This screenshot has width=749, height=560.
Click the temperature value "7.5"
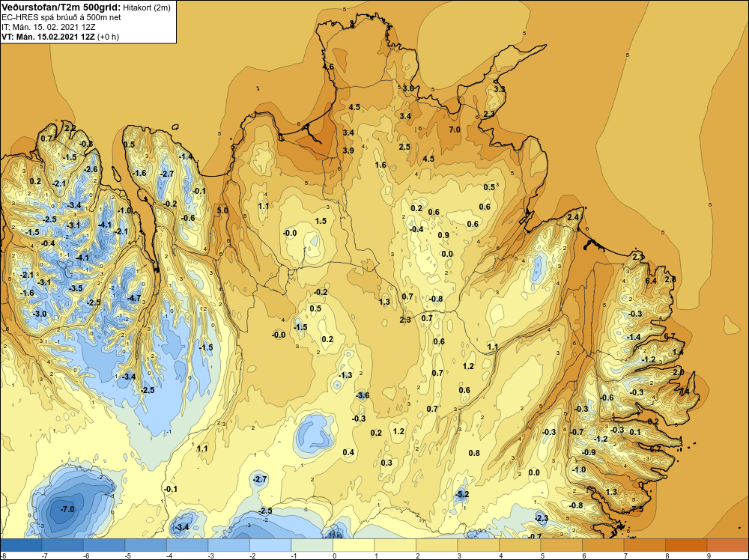pyautogui.click(x=637, y=509)
